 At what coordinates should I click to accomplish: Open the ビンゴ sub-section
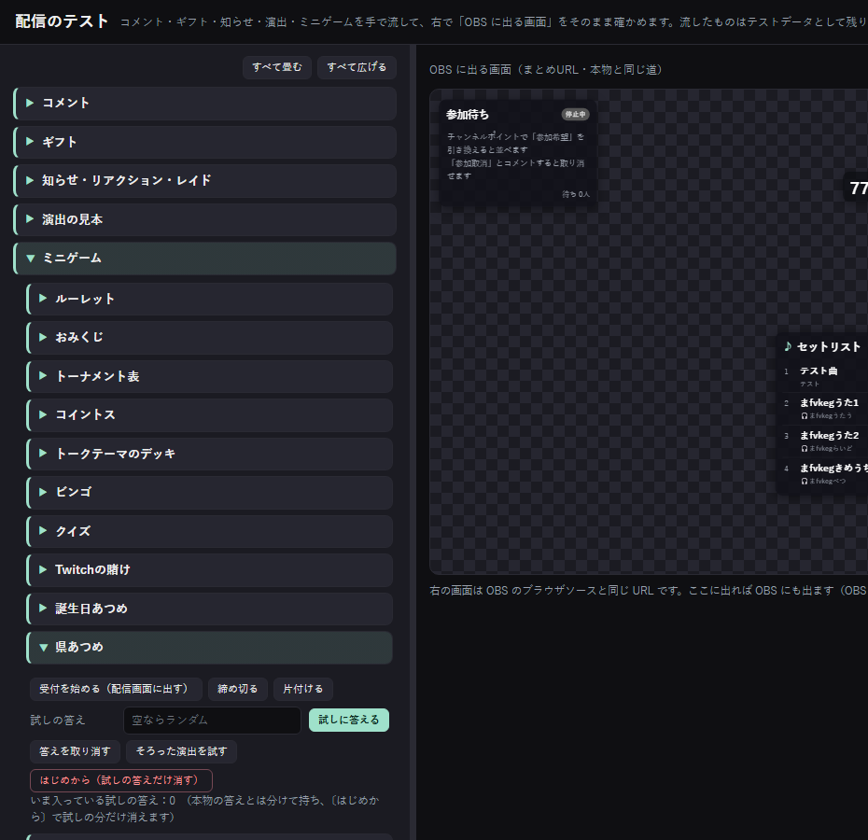click(210, 492)
